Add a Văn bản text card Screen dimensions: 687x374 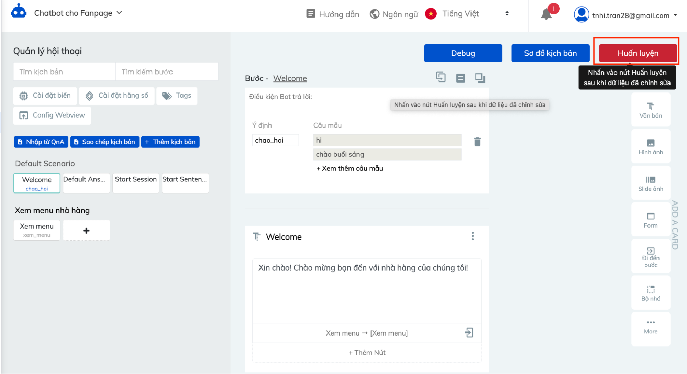pos(651,110)
